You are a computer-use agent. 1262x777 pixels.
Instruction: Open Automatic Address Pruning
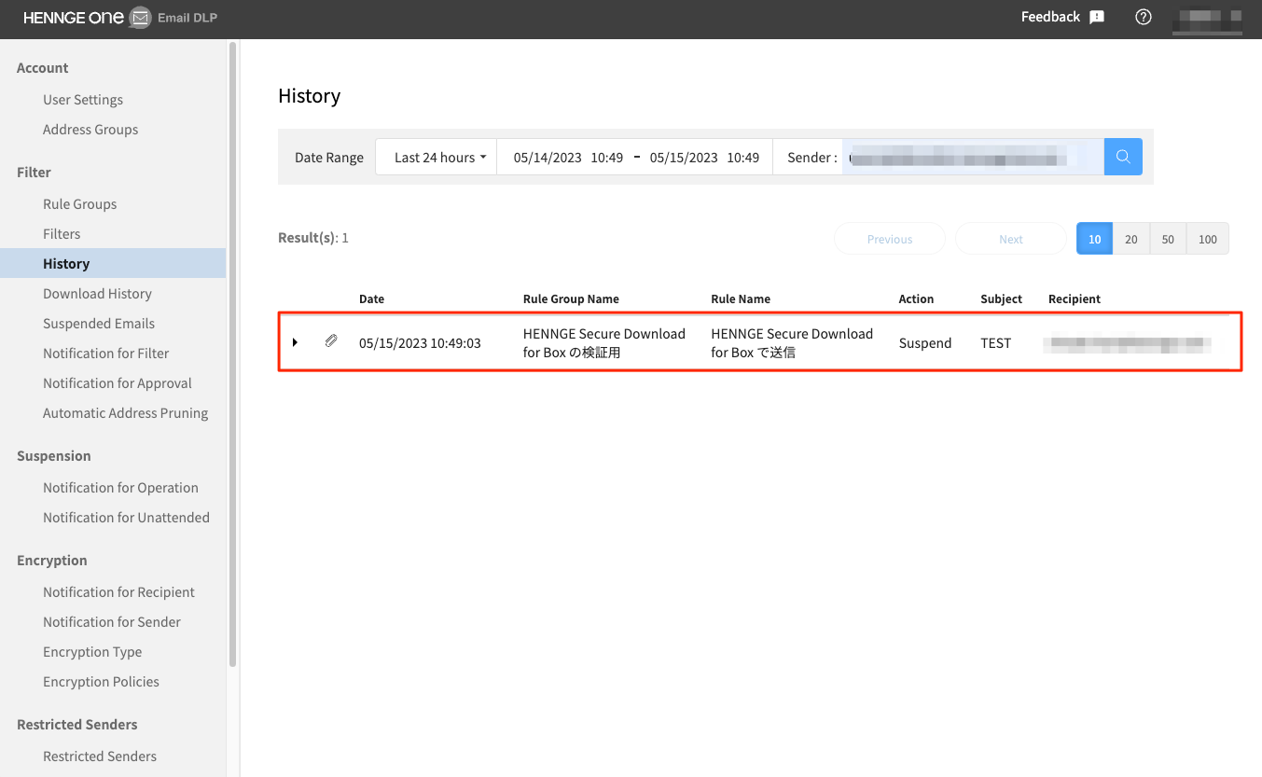pos(126,413)
